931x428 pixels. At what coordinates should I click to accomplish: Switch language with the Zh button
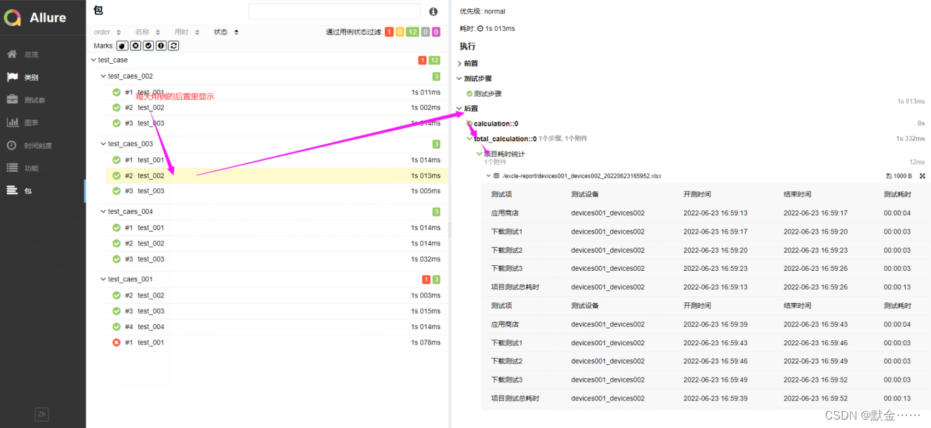coord(42,414)
